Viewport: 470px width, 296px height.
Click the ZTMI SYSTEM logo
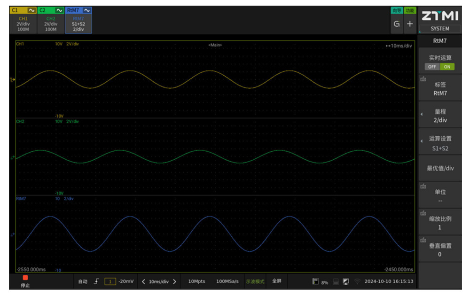coord(440,20)
